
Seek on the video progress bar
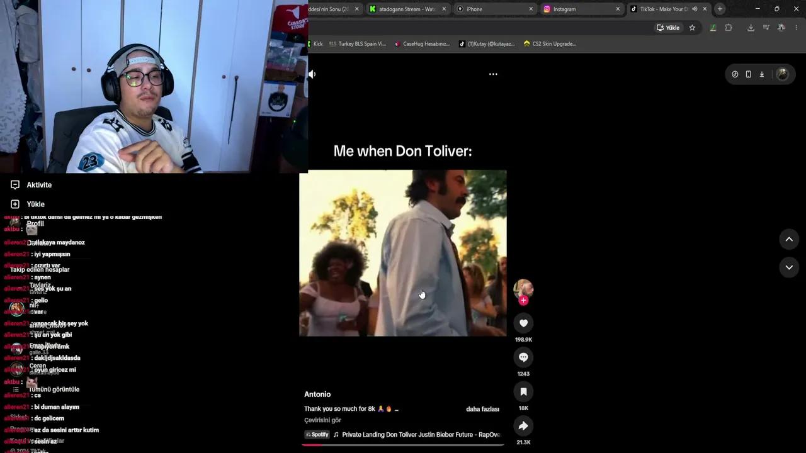point(403,445)
